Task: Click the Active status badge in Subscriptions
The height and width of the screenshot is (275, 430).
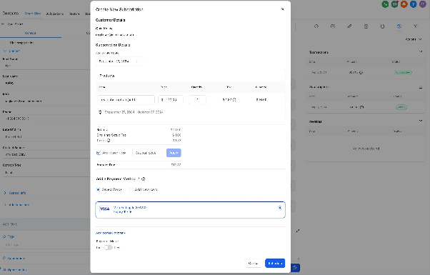Action: tap(401, 107)
